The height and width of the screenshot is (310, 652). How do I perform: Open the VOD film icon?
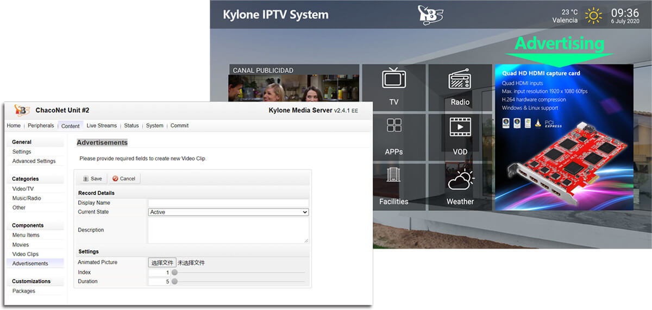[460, 128]
